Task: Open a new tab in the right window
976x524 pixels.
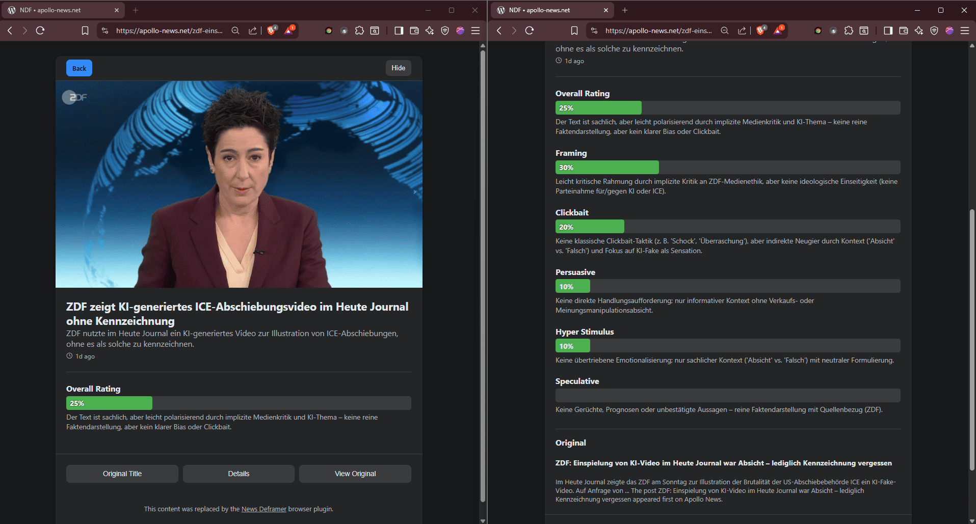Action: tap(625, 10)
